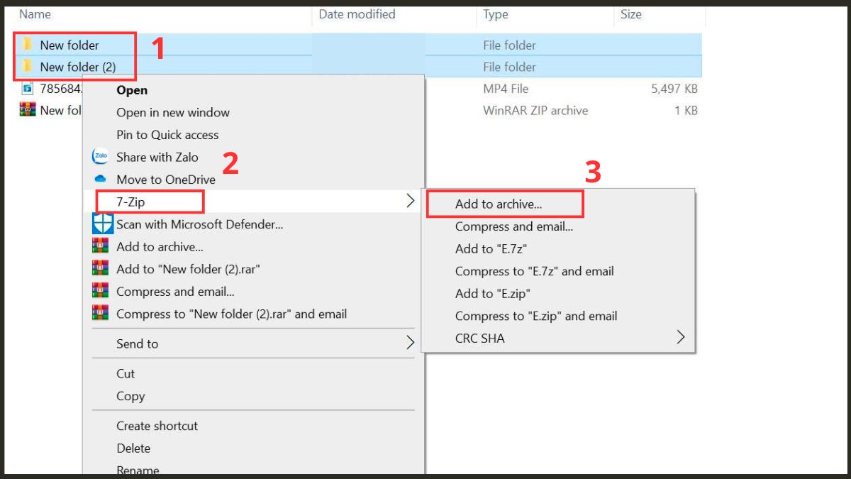
Task: Expand the 7-Zip submenu arrow
Action: (x=410, y=202)
